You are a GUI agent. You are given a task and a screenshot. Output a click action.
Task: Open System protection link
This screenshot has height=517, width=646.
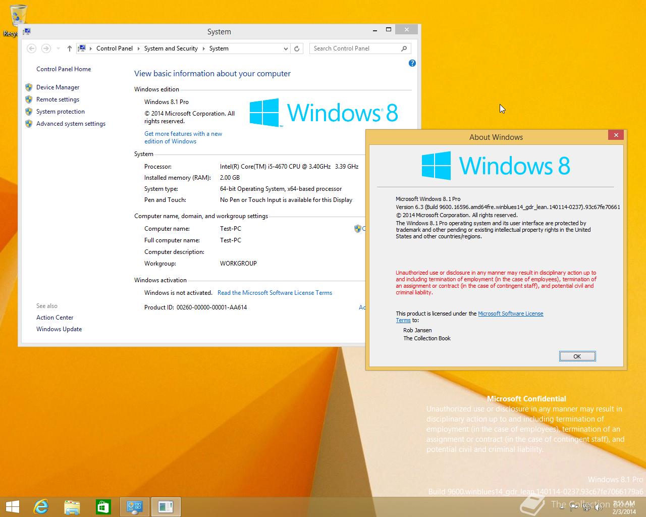pos(61,112)
